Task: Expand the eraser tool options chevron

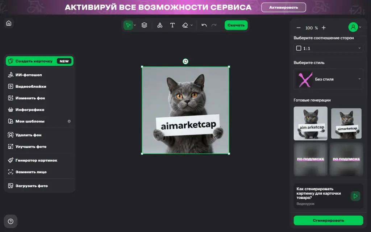Action: (192, 25)
